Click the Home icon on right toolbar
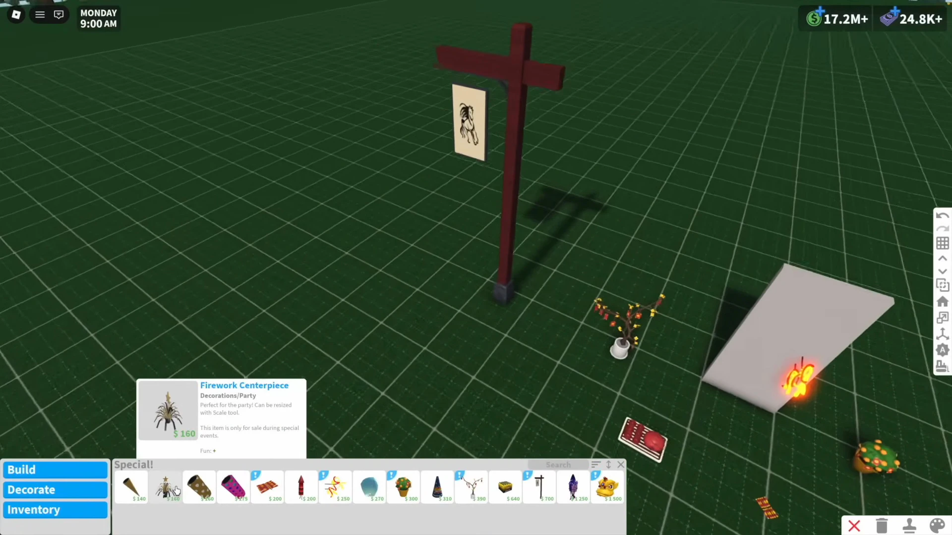Viewport: 952px width, 535px height. pyautogui.click(x=942, y=301)
